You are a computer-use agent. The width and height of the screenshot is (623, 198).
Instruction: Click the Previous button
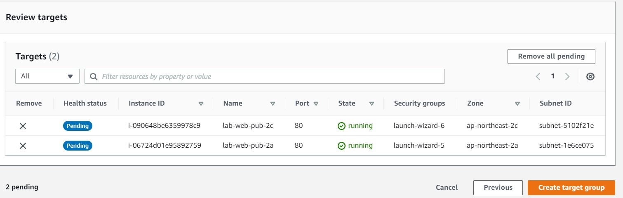(498, 187)
